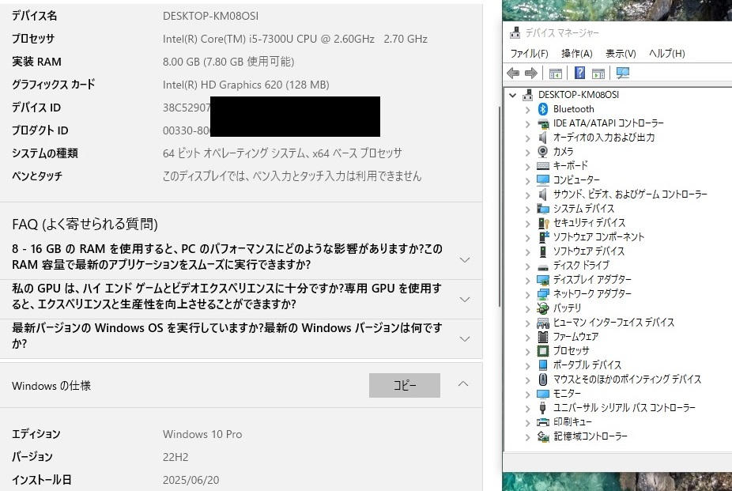Click the マウス pointing devices icon

542,380
